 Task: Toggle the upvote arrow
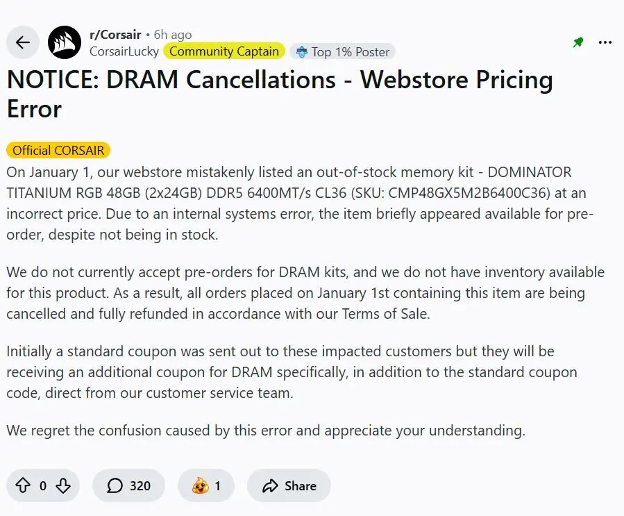click(23, 485)
